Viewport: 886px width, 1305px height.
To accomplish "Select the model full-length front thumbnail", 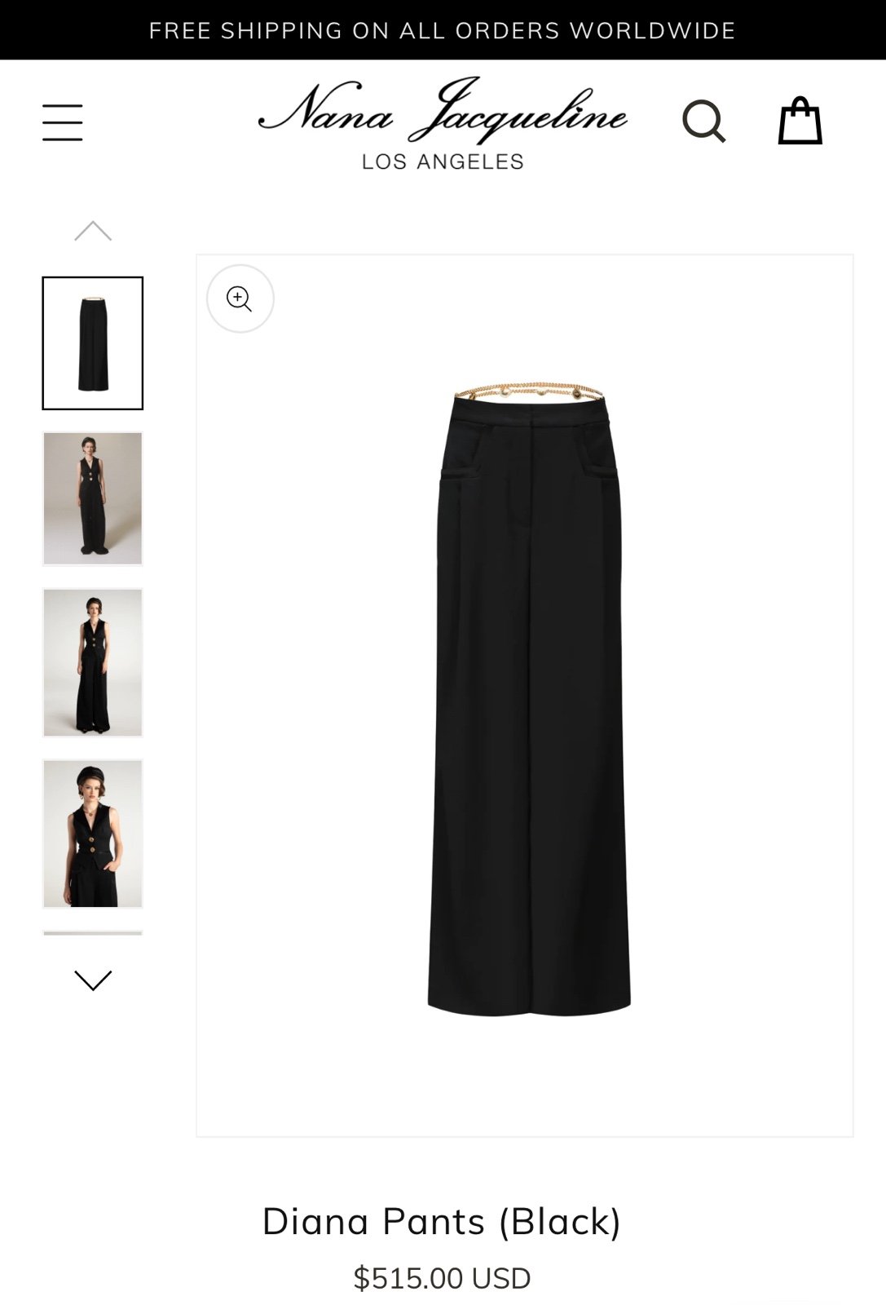I will click(x=93, y=498).
